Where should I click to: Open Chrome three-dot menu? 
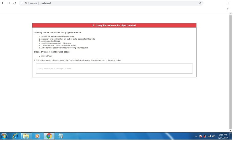[x=228, y=3]
